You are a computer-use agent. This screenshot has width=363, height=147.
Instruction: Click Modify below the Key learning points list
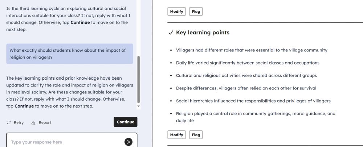[x=177, y=135]
